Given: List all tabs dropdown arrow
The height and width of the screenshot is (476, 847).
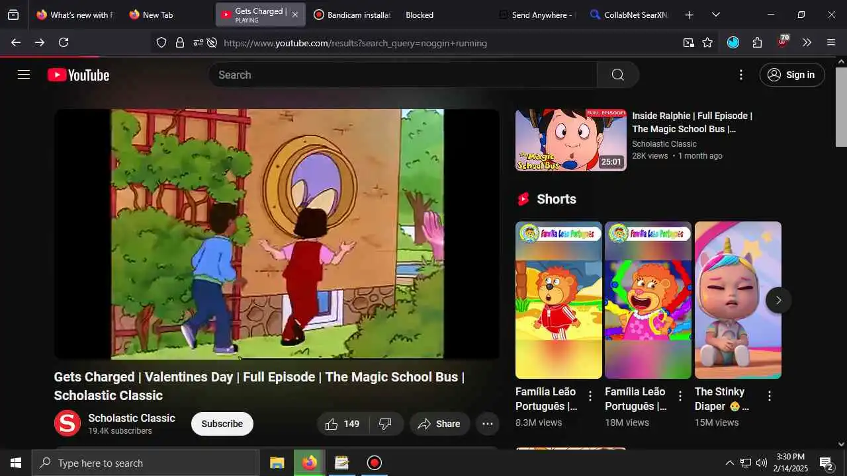Looking at the screenshot, I should tap(715, 15).
